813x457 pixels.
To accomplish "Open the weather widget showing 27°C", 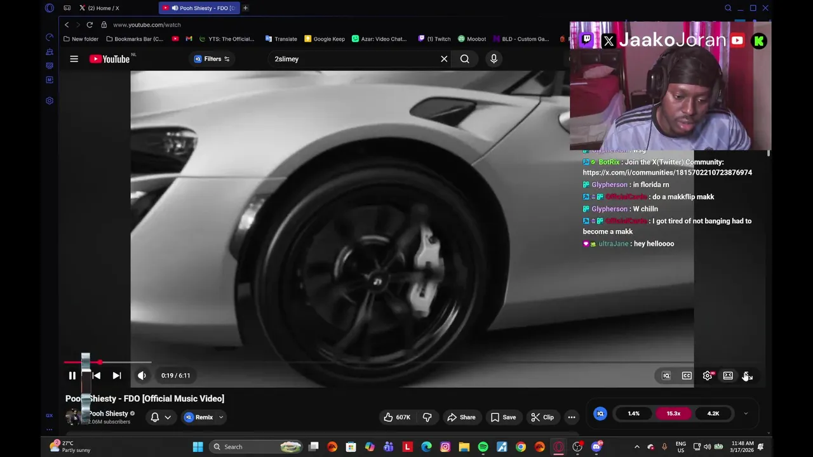I will point(71,446).
